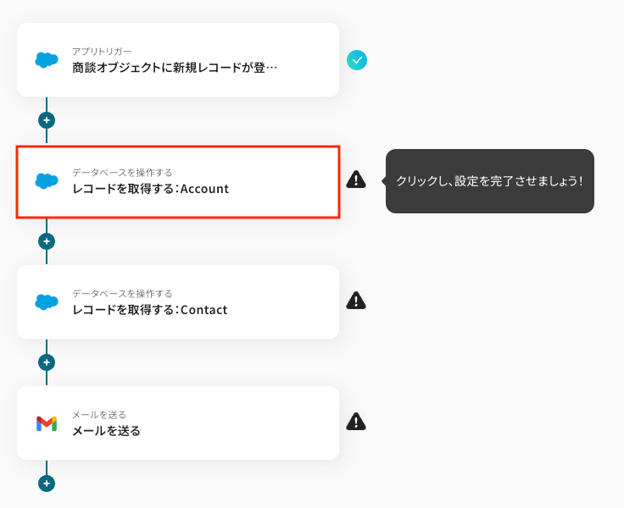Open the レコードを取得する:Account step title
The image size is (624, 508).
150,189
